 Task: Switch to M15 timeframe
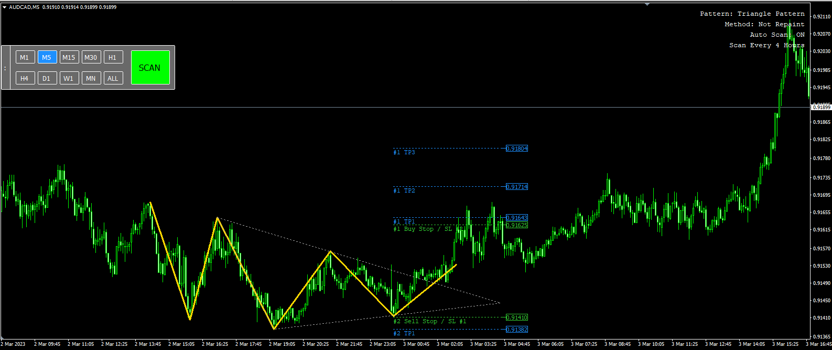[69, 57]
